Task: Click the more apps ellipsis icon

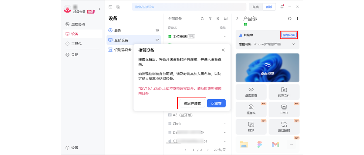Action: point(291,144)
